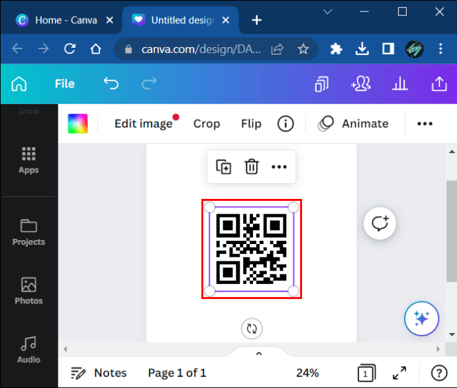
Task: Open a new browser tab
Action: point(256,20)
